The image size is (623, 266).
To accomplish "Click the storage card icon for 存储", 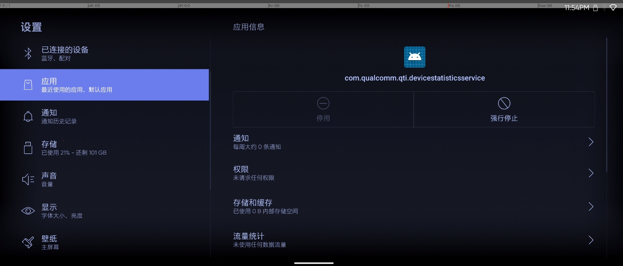I will pos(28,147).
